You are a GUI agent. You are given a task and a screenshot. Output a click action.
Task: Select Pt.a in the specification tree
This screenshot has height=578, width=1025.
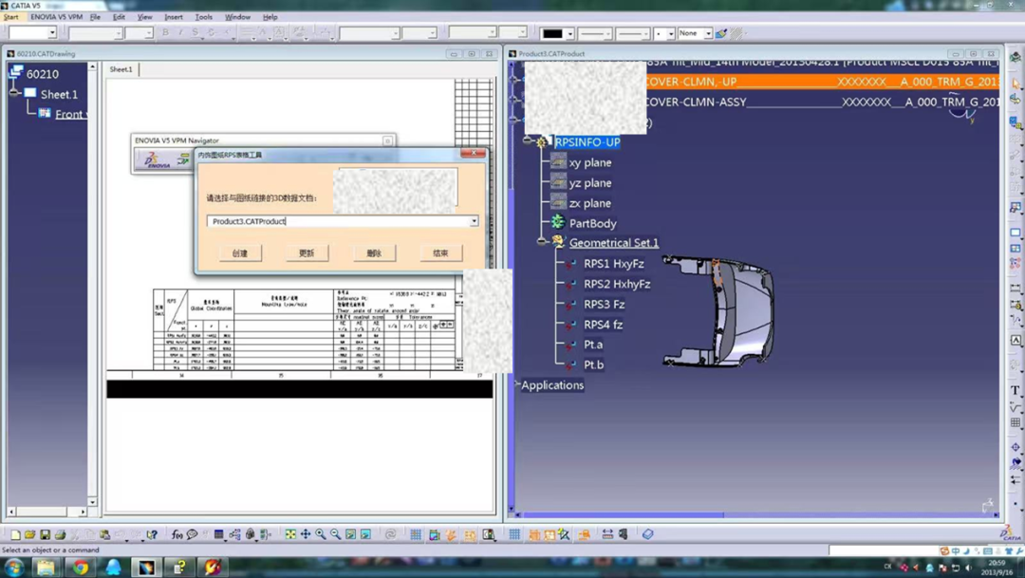[x=593, y=344]
